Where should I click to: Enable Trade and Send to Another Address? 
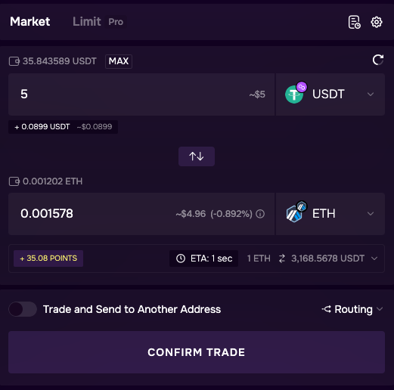(23, 309)
